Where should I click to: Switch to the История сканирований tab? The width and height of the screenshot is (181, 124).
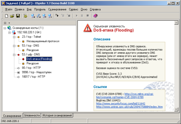click(57, 115)
